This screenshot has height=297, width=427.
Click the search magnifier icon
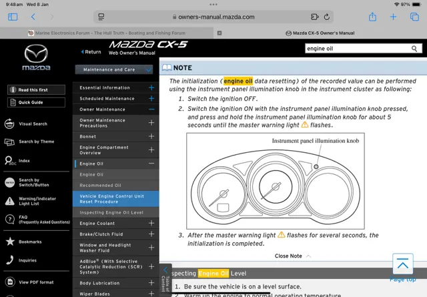point(414,49)
